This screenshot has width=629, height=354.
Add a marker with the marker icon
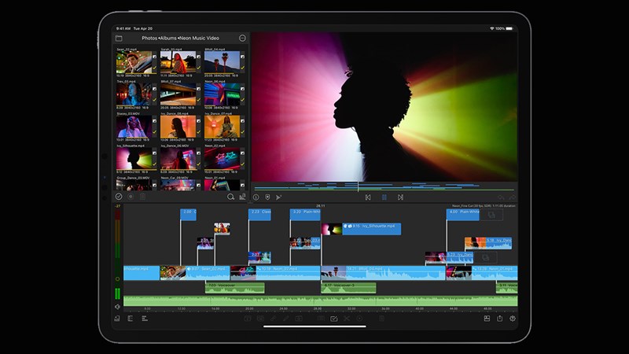click(267, 197)
